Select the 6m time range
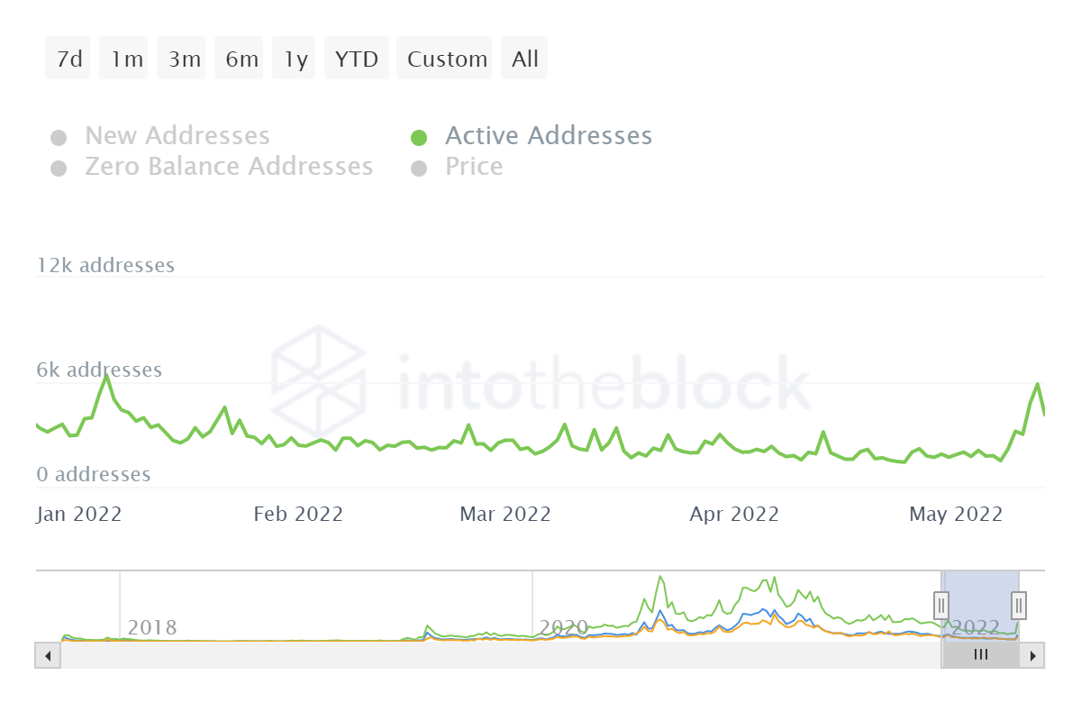Screen dimensions: 1081x721 pyautogui.click(x=240, y=59)
